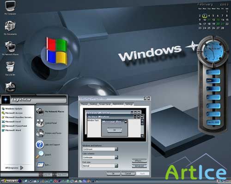
Task: Click the Display Properties help question button
Action: click(145, 98)
